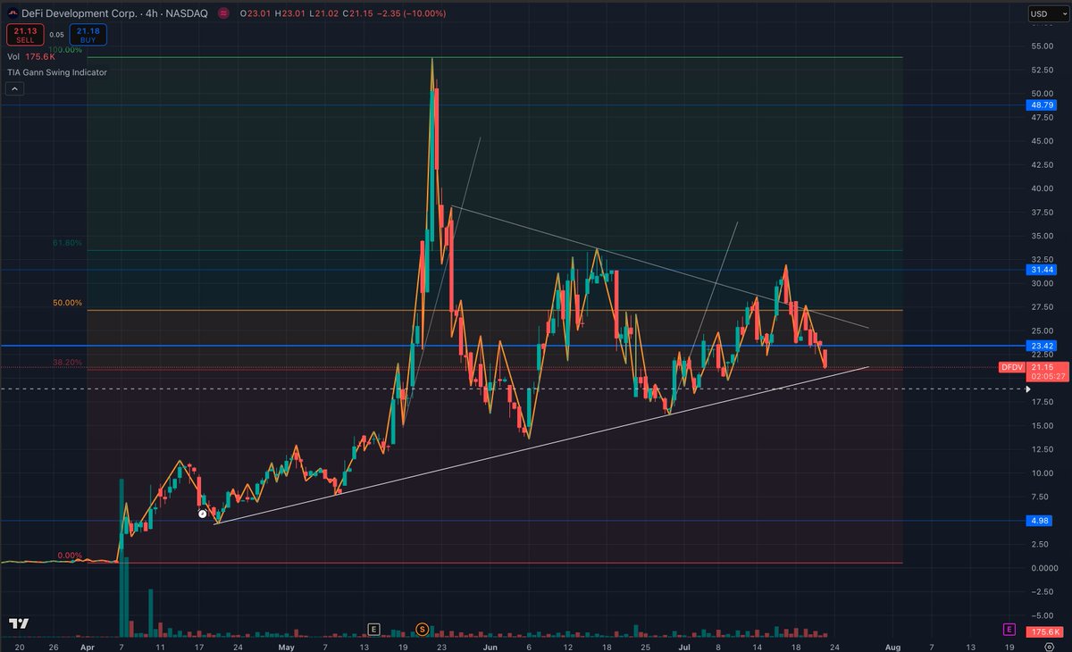Select the TIA Gann Swing Indicator legend
Image resolution: width=1072 pixels, height=652 pixels.
coord(57,71)
